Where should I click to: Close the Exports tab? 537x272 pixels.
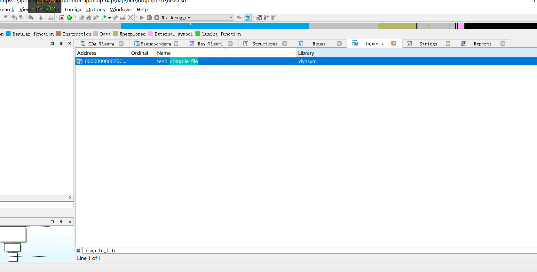coord(503,44)
